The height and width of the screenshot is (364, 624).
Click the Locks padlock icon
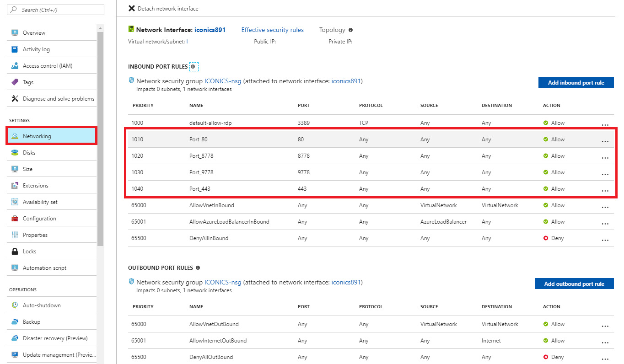[15, 252]
